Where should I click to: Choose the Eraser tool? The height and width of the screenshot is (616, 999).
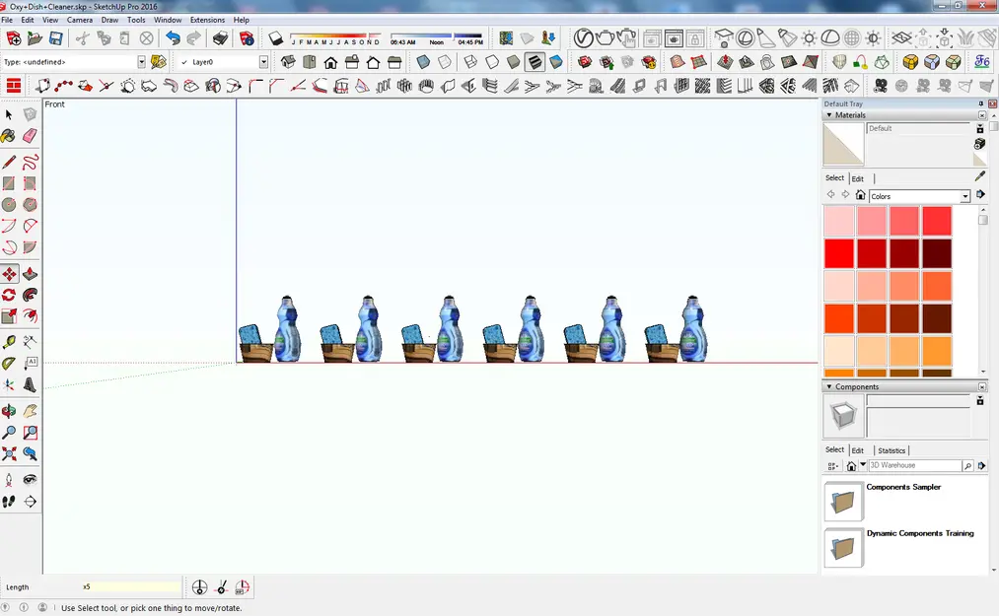30,136
